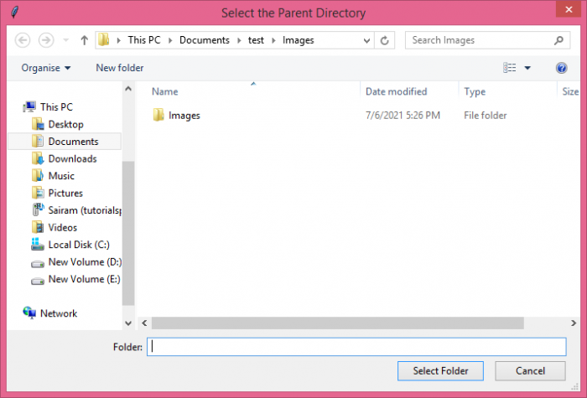
Task: Open Videos in navigation pane
Action: (63, 227)
